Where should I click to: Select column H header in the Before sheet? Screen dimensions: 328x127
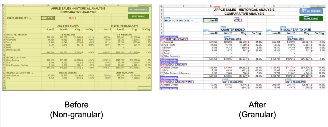118,6
